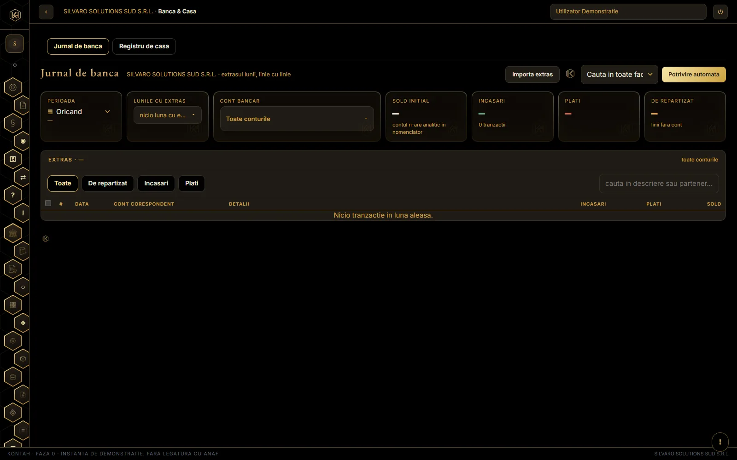The height and width of the screenshot is (460, 737).
Task: Click the power logout icon
Action: coord(720,12)
